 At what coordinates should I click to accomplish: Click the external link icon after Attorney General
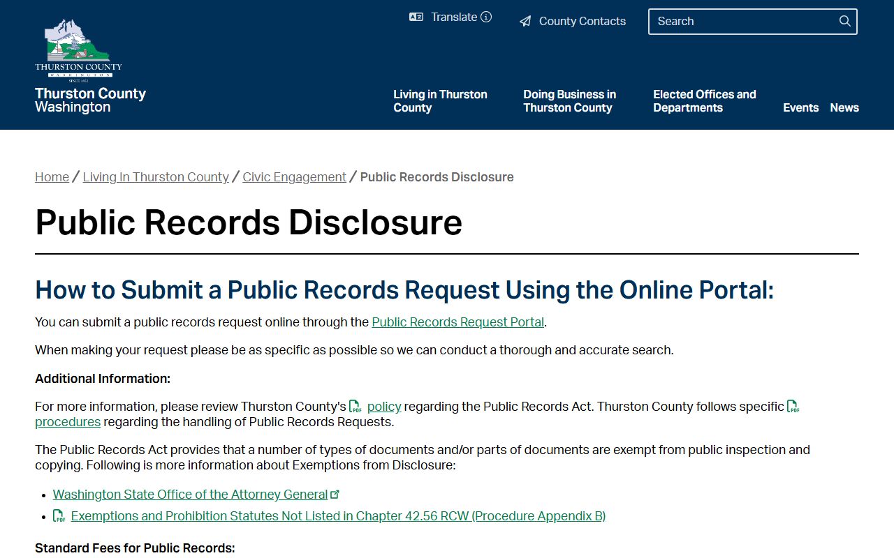[335, 494]
